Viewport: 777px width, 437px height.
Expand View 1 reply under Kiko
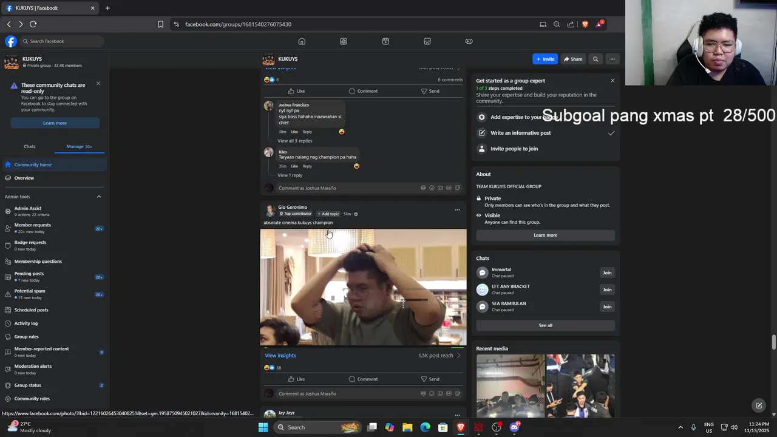(x=290, y=175)
